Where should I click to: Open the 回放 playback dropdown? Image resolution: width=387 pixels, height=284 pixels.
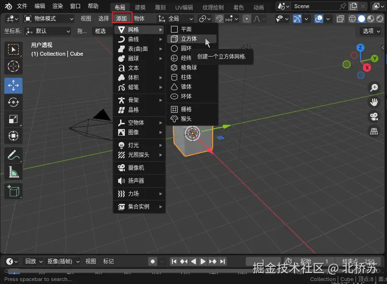[x=34, y=261]
